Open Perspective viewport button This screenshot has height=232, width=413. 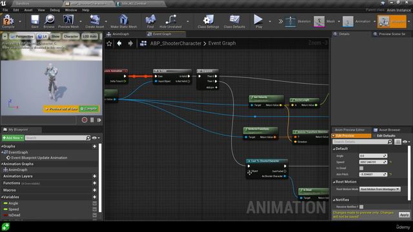22,37
